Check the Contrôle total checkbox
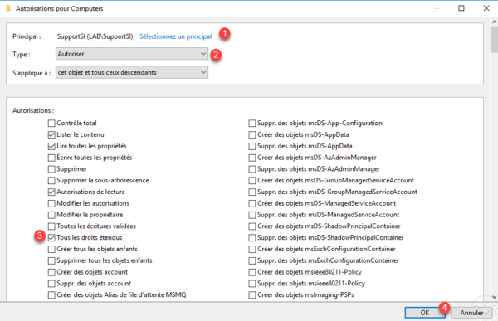The height and width of the screenshot is (321, 498). (x=51, y=124)
